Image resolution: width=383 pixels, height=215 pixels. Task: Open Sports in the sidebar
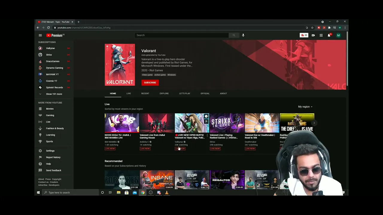click(x=54, y=142)
